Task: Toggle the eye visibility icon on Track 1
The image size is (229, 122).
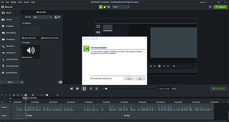Action: 11,114
